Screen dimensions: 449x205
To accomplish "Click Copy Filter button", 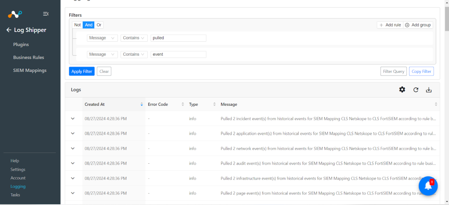I will click(421, 72).
